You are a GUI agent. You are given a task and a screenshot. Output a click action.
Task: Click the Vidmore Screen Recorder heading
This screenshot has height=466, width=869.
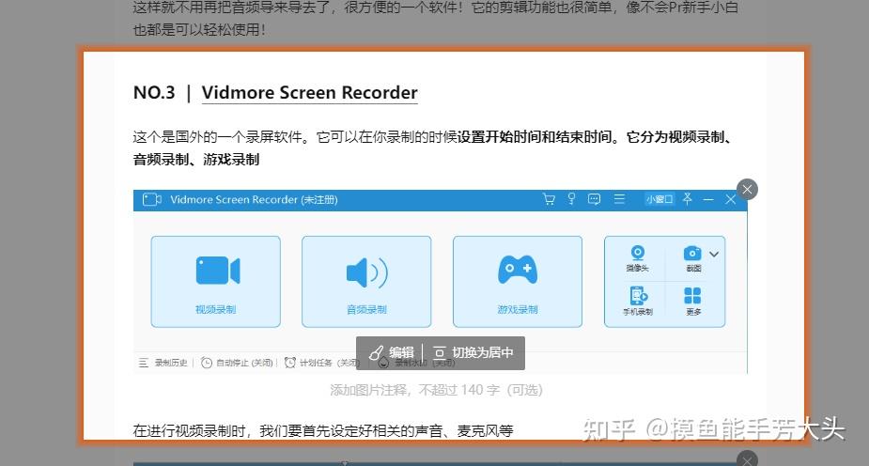coord(310,92)
